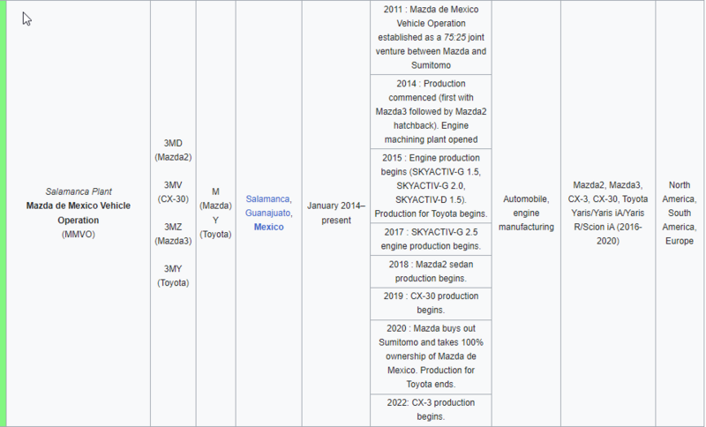The width and height of the screenshot is (706, 427).
Task: Click the 2017 SKYACTIV-G 2.5 entry
Action: [430, 238]
